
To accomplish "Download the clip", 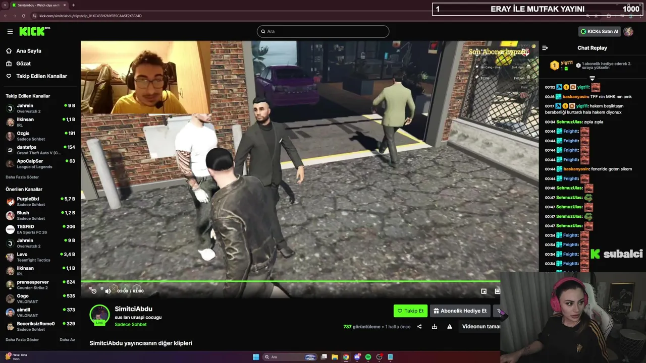I will pos(435,327).
